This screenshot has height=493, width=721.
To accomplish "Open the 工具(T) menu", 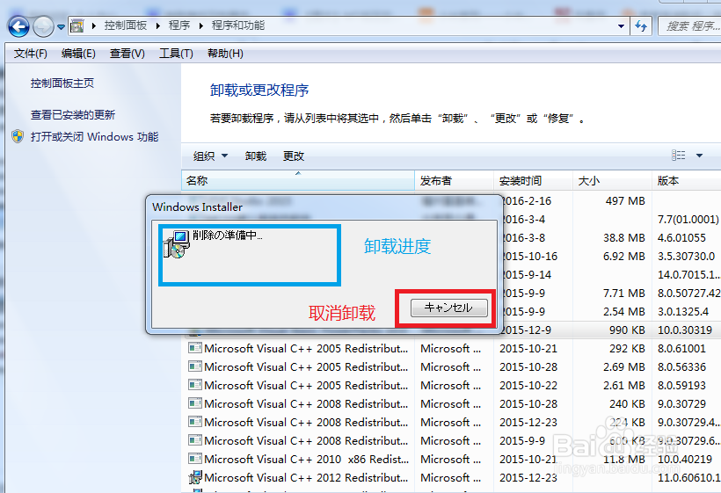I will coord(176,54).
